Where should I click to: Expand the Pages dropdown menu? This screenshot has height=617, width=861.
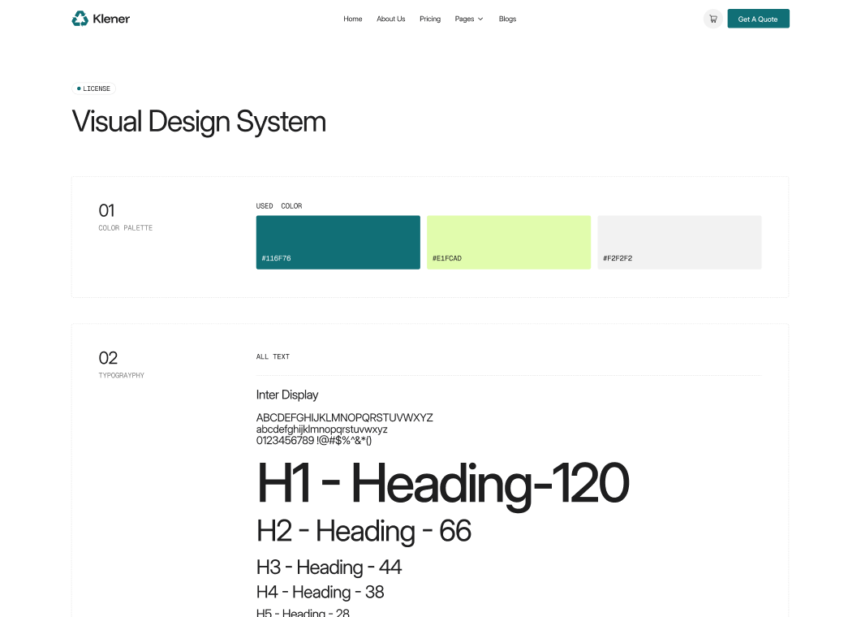[x=469, y=19]
